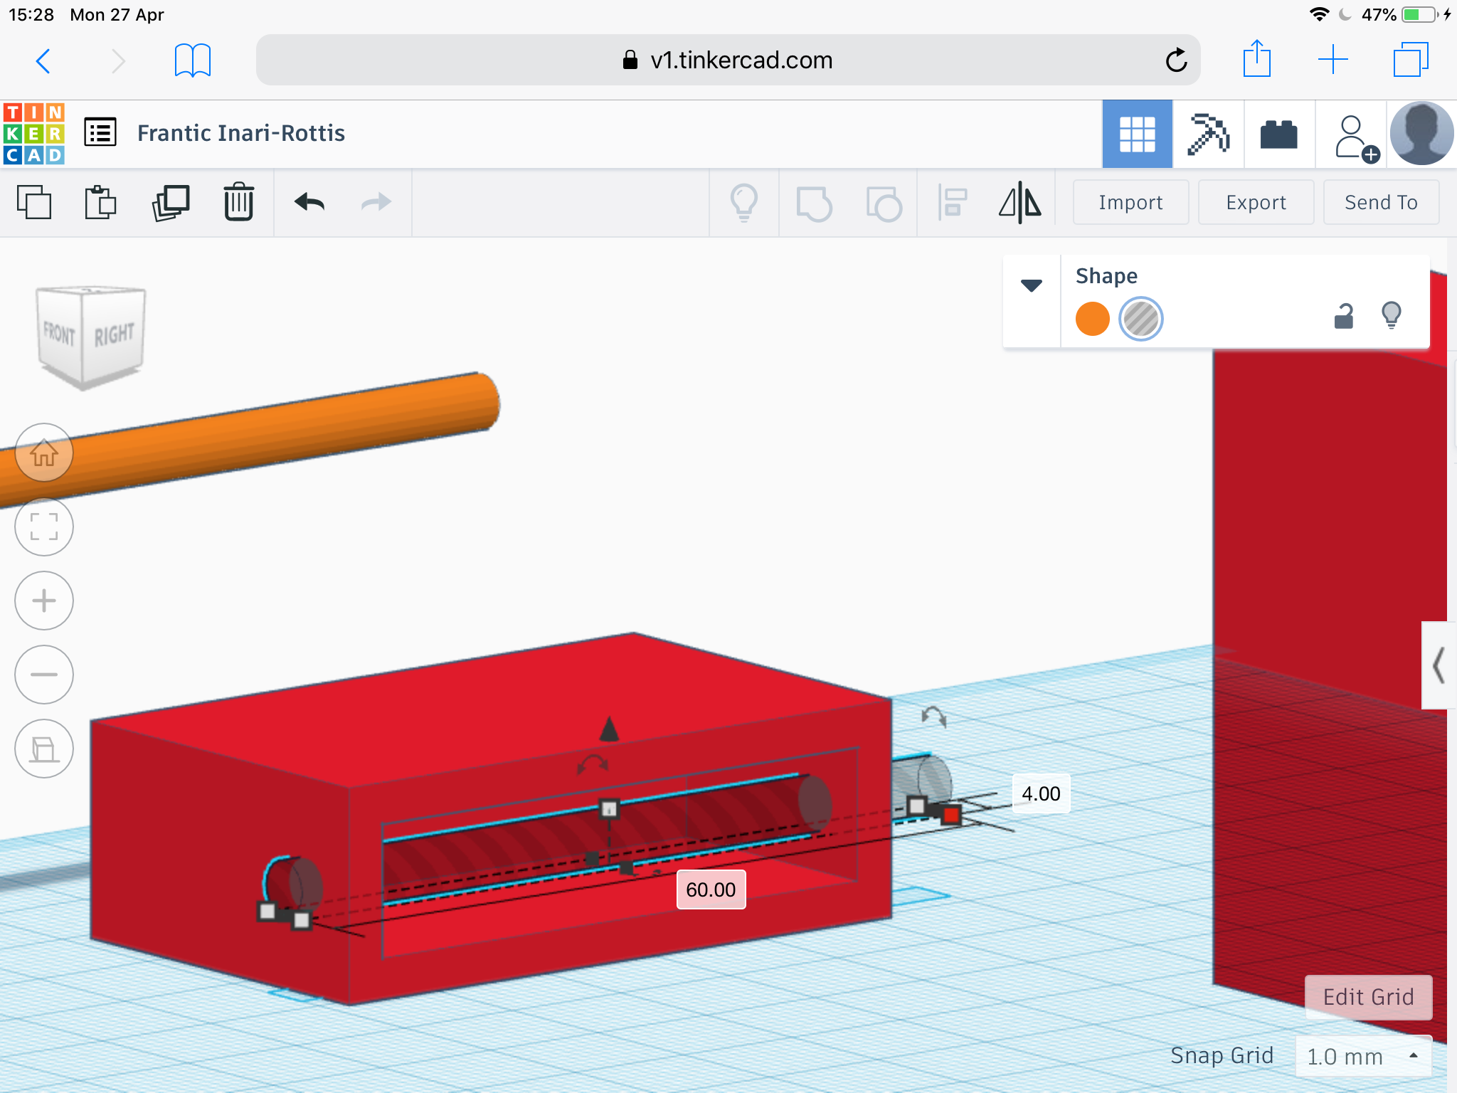The height and width of the screenshot is (1093, 1457).
Task: Switch to 3D design grid view
Action: click(1137, 134)
